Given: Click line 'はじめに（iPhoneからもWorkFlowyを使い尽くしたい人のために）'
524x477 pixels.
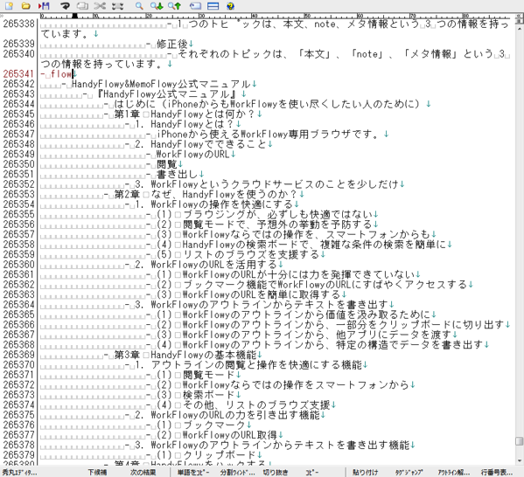Looking at the screenshot, I should tap(268, 104).
